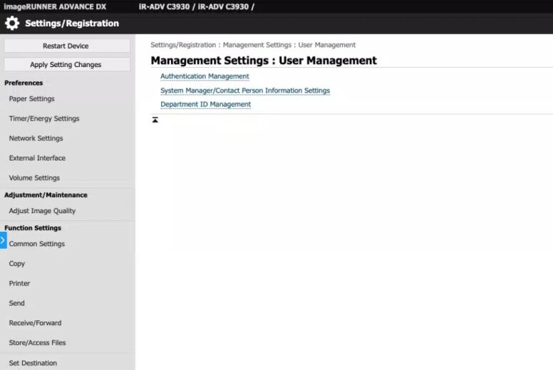
Task: Go to Network Settings
Action: (36, 138)
